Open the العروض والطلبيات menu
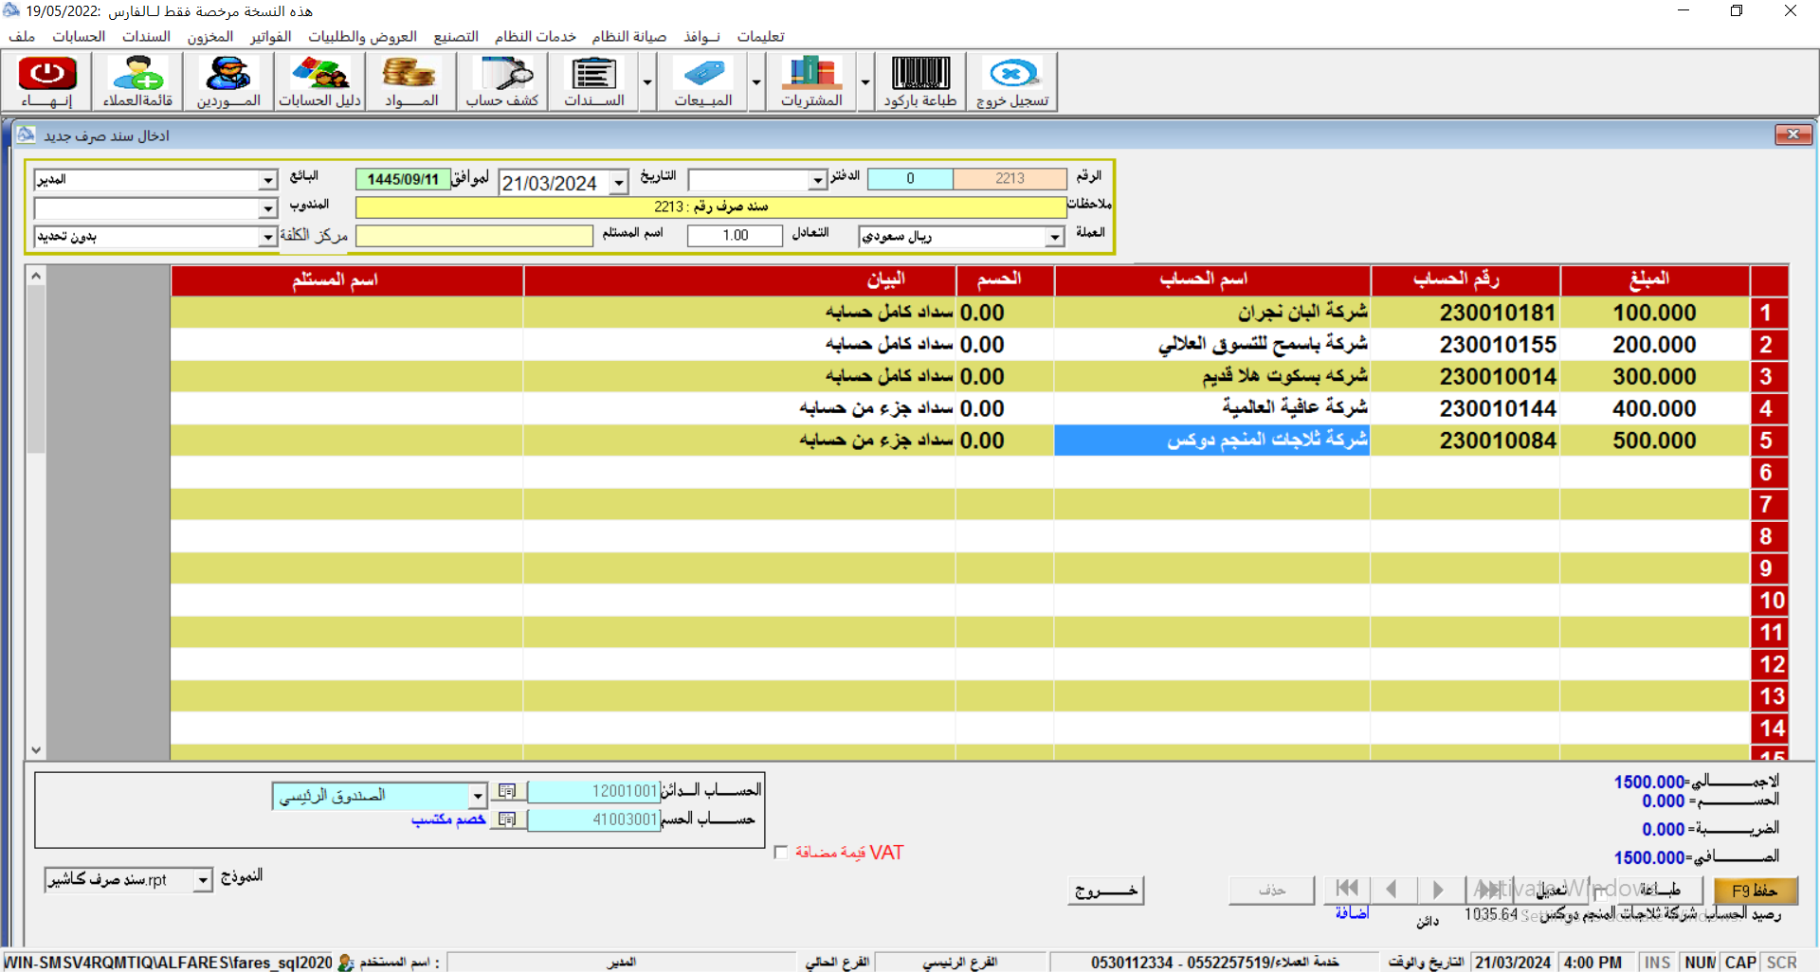1820x972 pixels. [362, 36]
